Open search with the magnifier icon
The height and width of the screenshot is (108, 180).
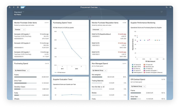[x=166, y=7]
